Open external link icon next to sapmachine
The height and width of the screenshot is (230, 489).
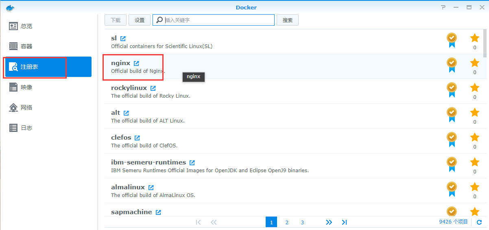[x=158, y=212]
